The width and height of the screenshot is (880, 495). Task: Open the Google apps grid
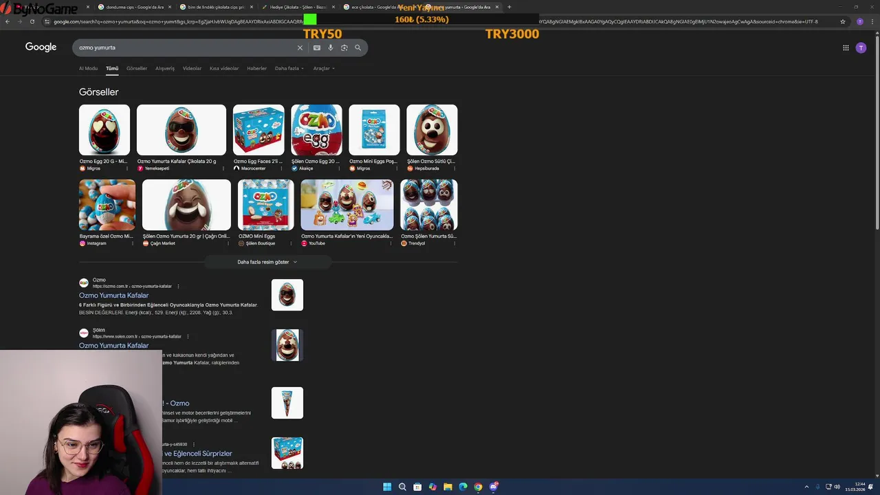click(846, 47)
